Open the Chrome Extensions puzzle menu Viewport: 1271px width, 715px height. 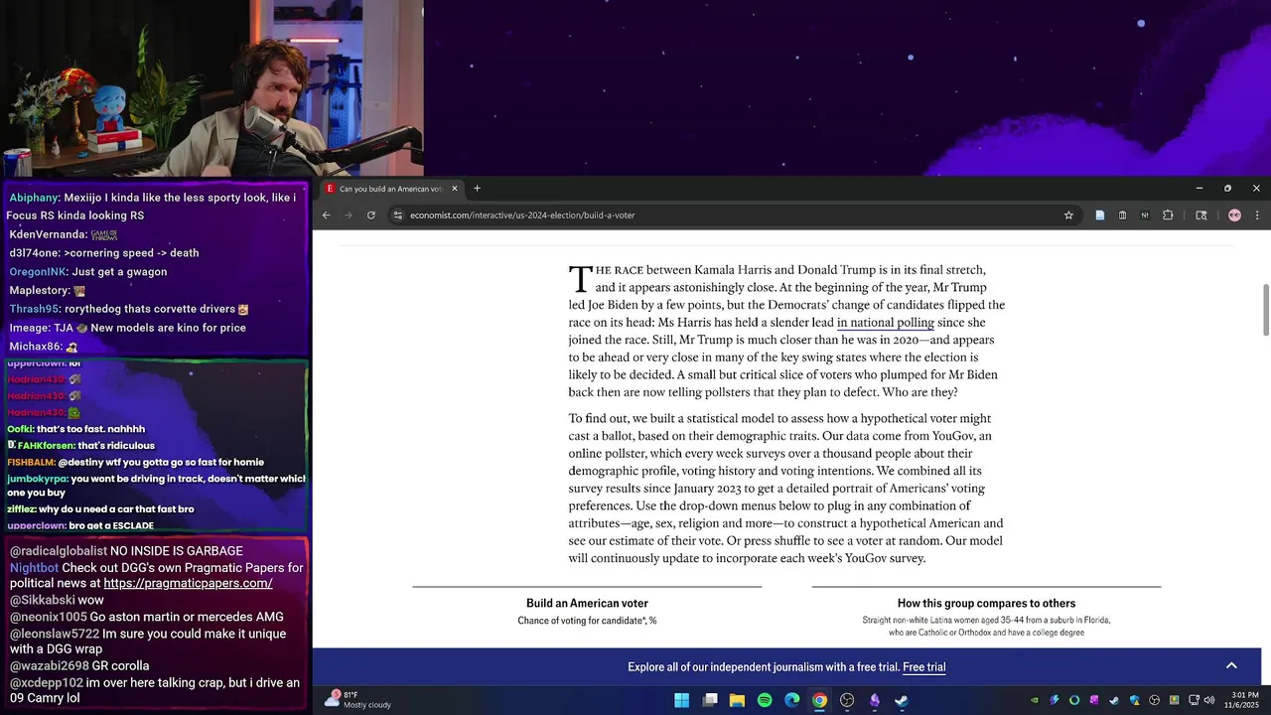point(1168,214)
